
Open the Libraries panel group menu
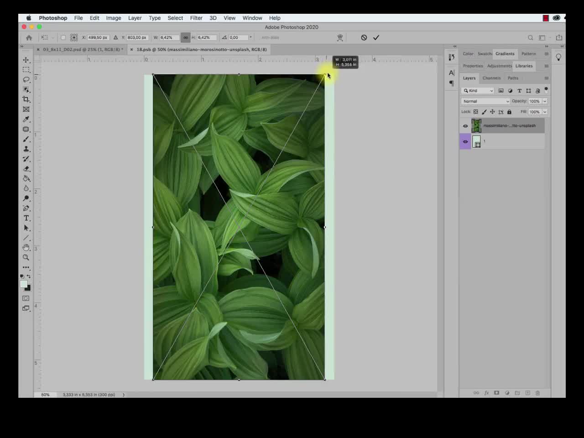point(546,66)
